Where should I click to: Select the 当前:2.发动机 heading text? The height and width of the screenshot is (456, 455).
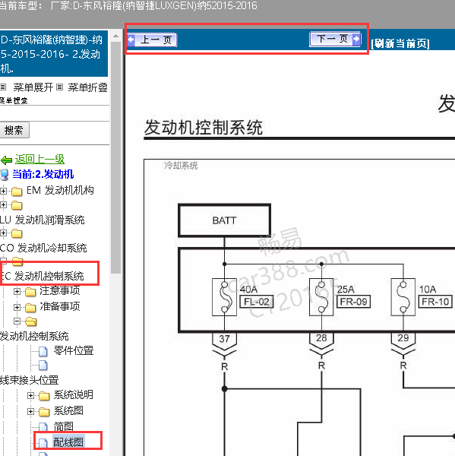(x=43, y=174)
